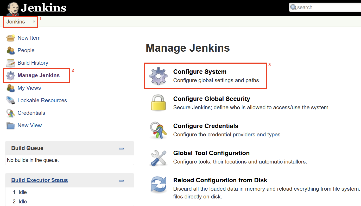This screenshot has width=361, height=206.
Task: Open Configure Credentials
Action: [206, 126]
